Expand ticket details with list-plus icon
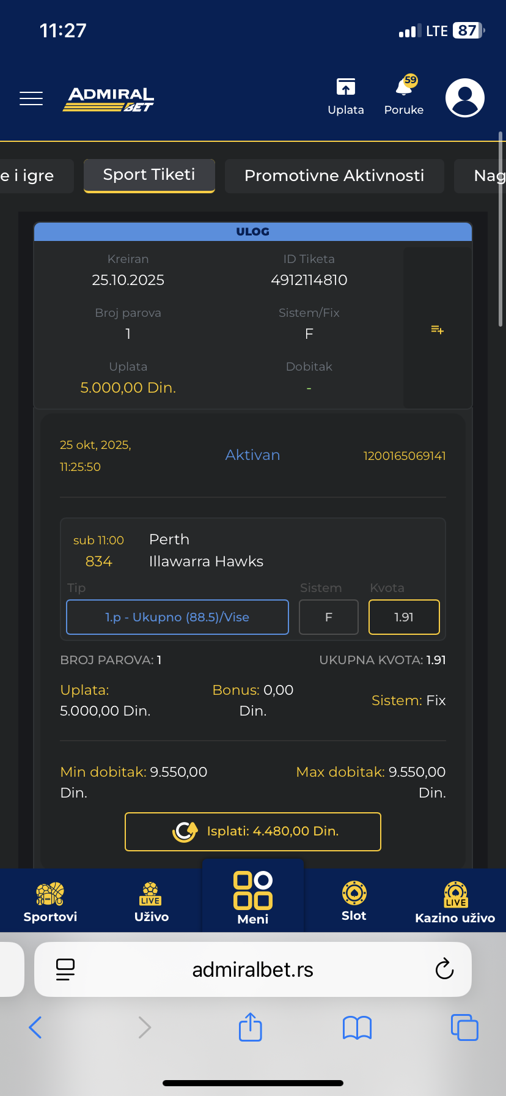The image size is (506, 1096). click(x=437, y=330)
